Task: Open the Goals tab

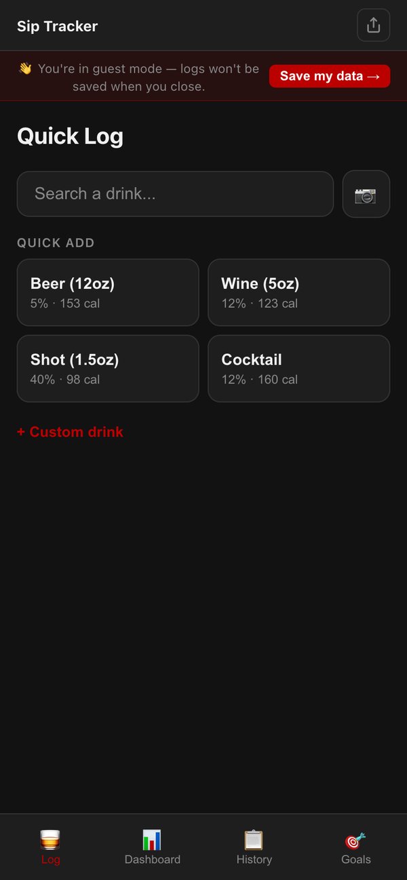Action: (x=355, y=846)
